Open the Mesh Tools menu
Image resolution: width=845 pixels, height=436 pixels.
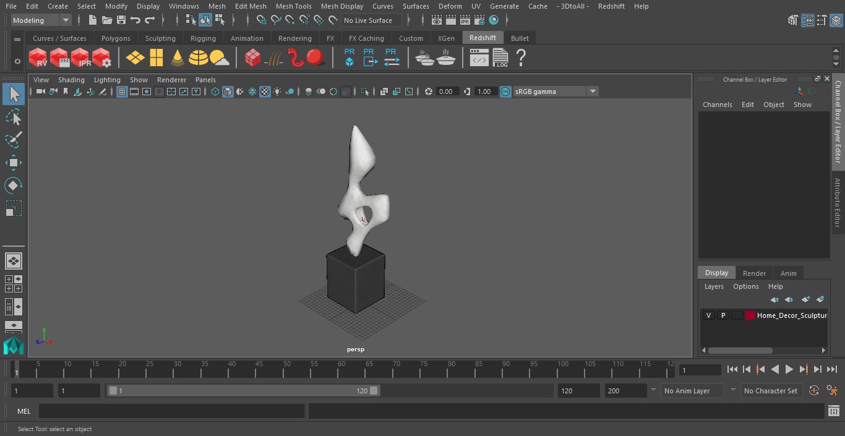[x=293, y=6]
